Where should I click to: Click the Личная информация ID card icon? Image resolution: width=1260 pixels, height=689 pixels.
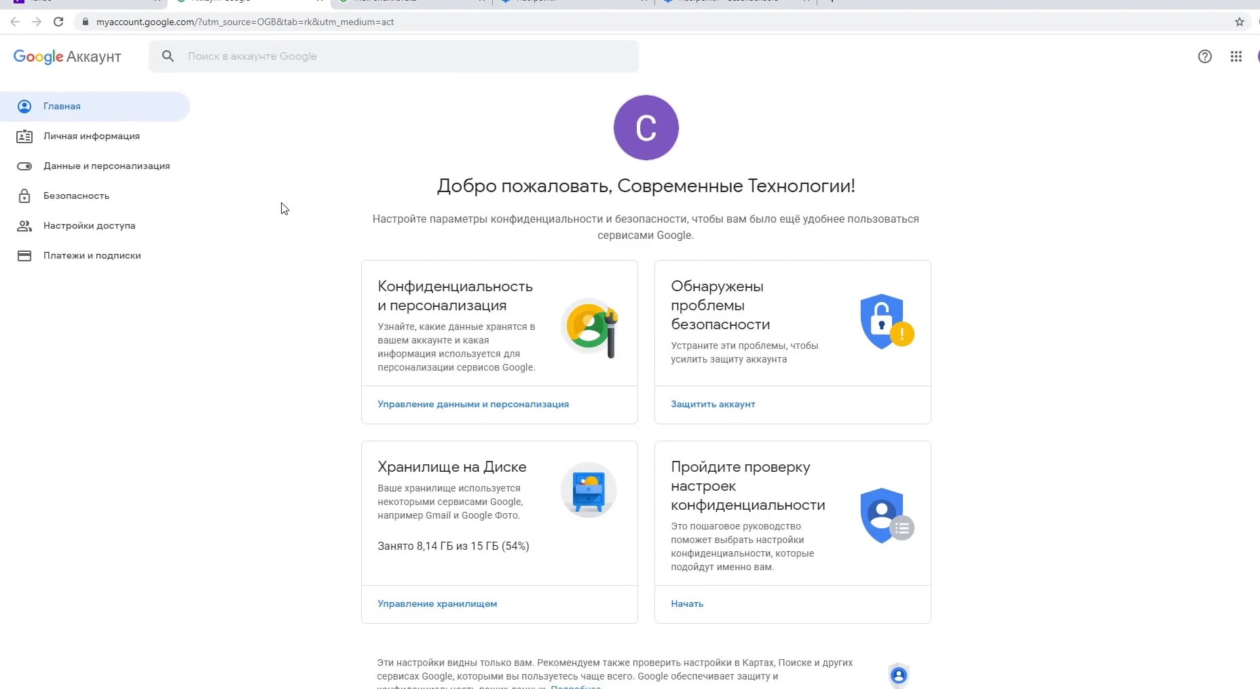point(24,136)
